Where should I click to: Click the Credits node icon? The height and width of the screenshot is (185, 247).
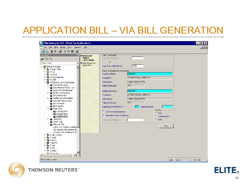click(48, 137)
